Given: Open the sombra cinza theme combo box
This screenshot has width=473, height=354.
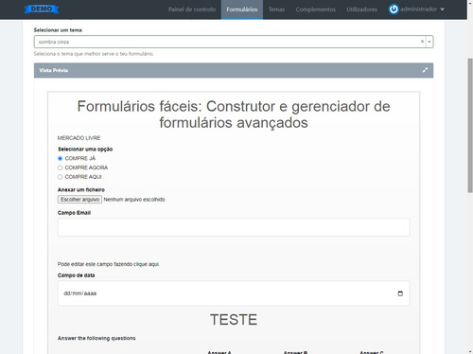Looking at the screenshot, I should click(x=234, y=42).
